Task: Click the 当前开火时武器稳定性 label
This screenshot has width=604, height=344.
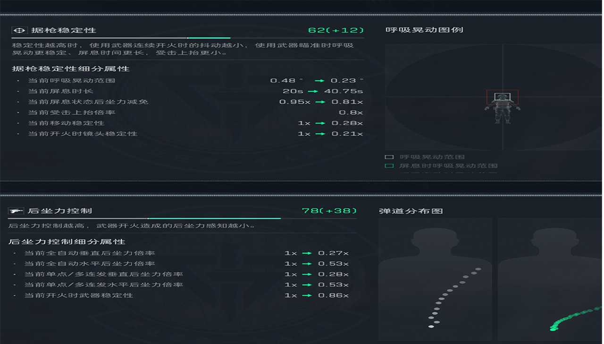Action: coord(79,295)
